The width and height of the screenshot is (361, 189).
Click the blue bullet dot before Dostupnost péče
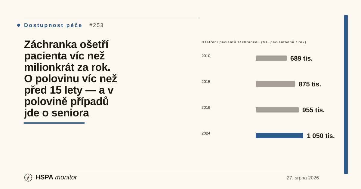[x=19, y=25]
